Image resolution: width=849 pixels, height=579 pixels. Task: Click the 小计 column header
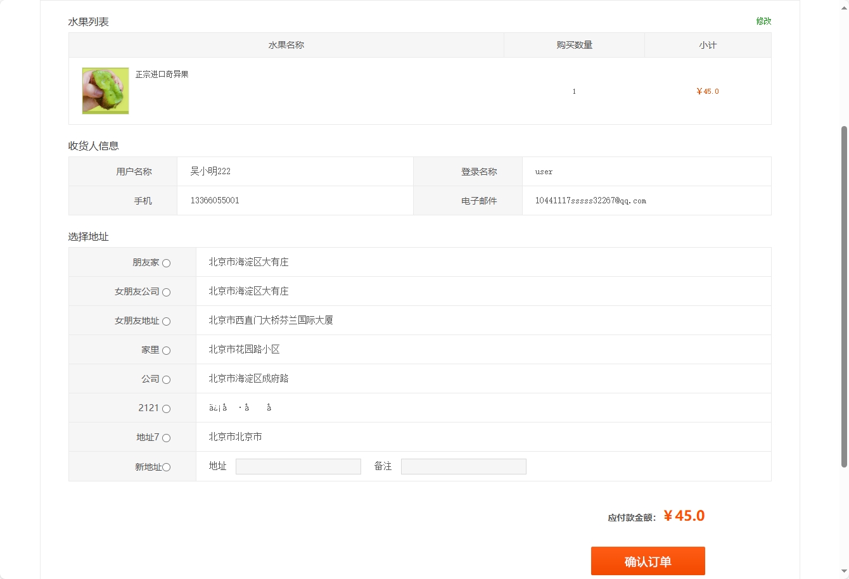click(708, 45)
